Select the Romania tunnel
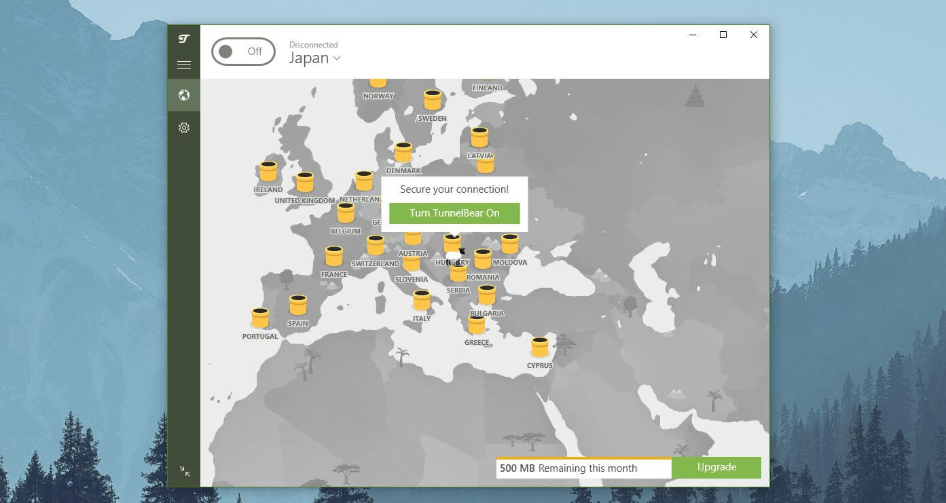The height and width of the screenshot is (503, 946). pos(483,259)
